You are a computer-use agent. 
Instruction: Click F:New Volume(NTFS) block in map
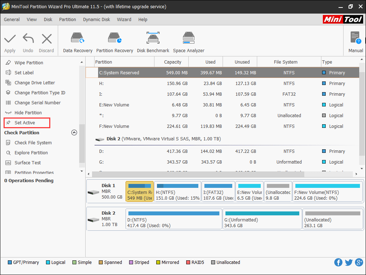[328, 191]
